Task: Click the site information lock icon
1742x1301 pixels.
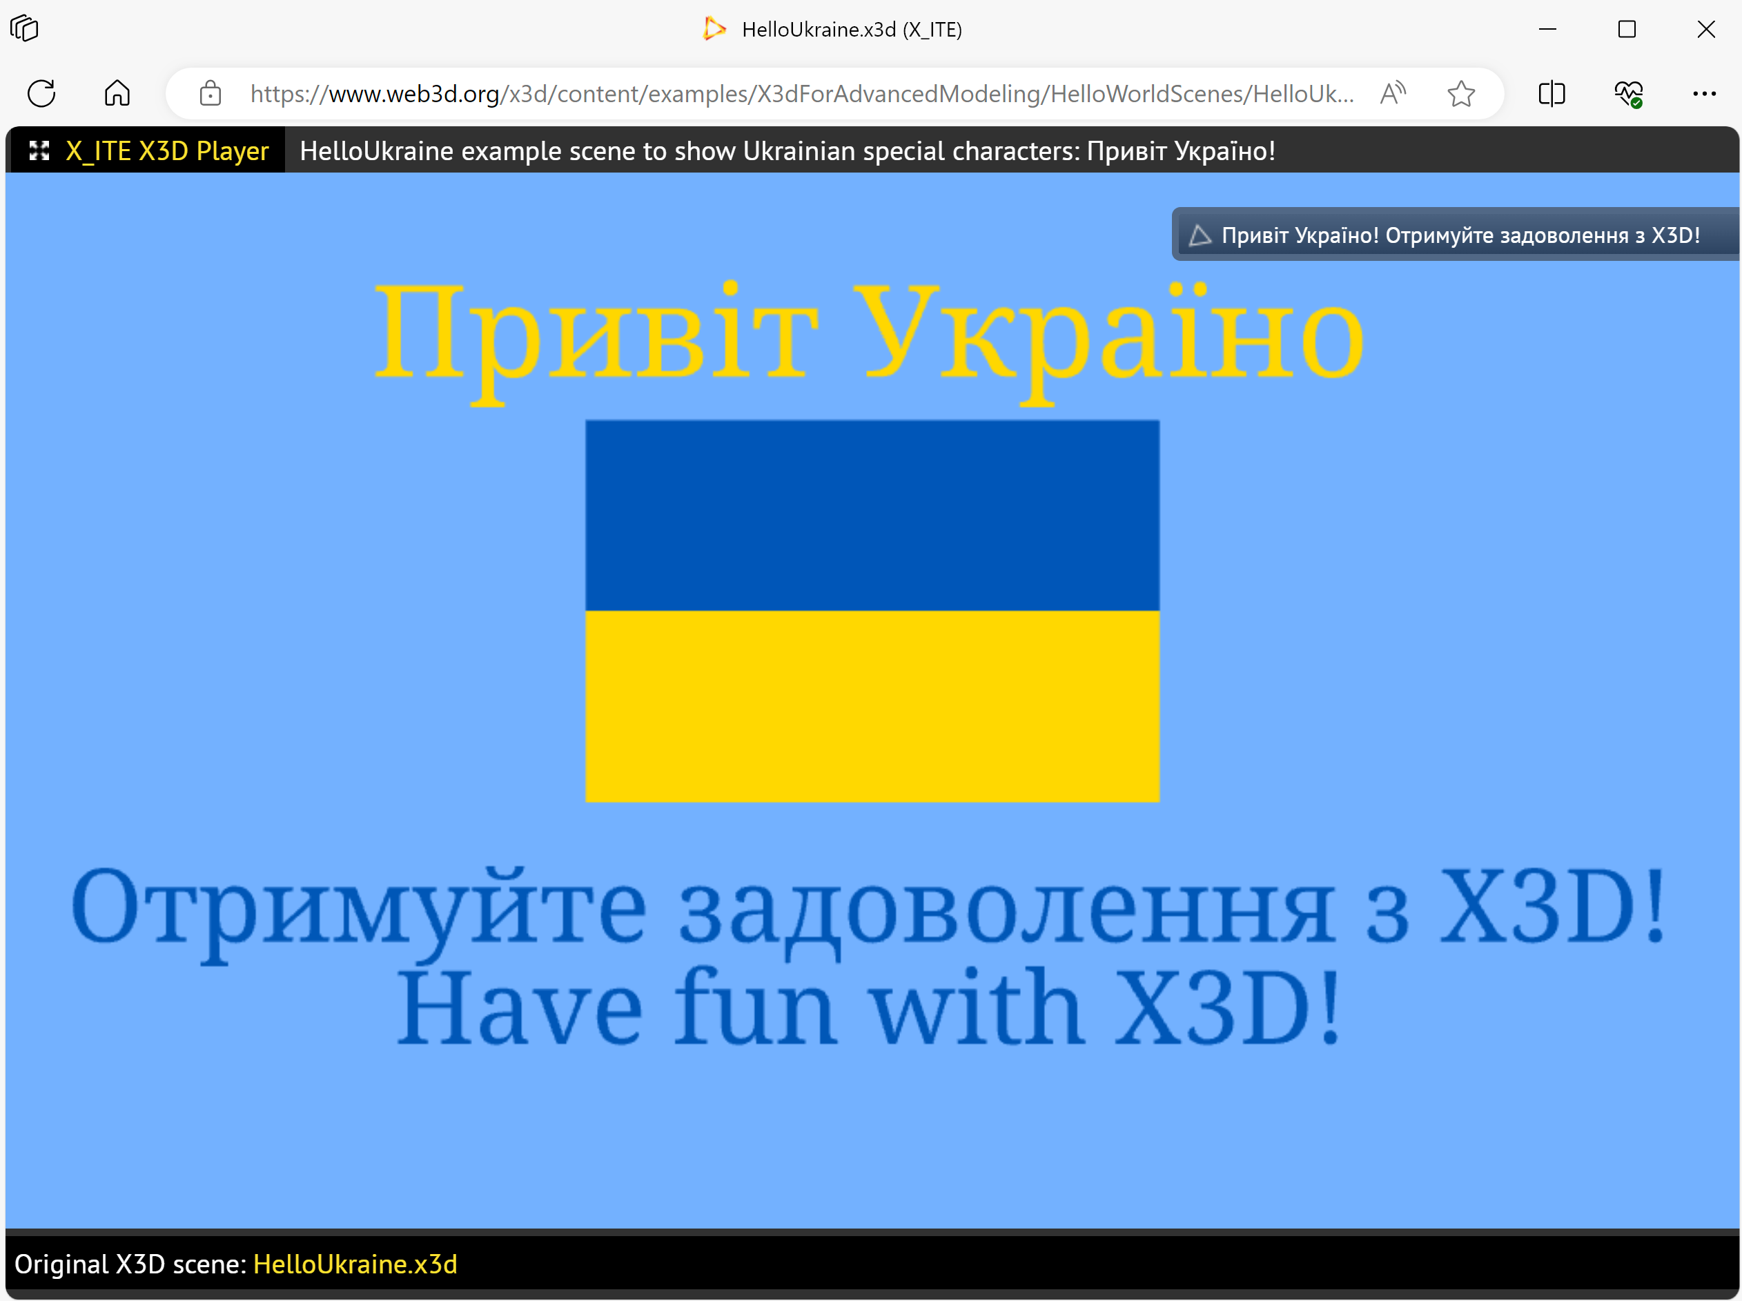Action: tap(211, 94)
